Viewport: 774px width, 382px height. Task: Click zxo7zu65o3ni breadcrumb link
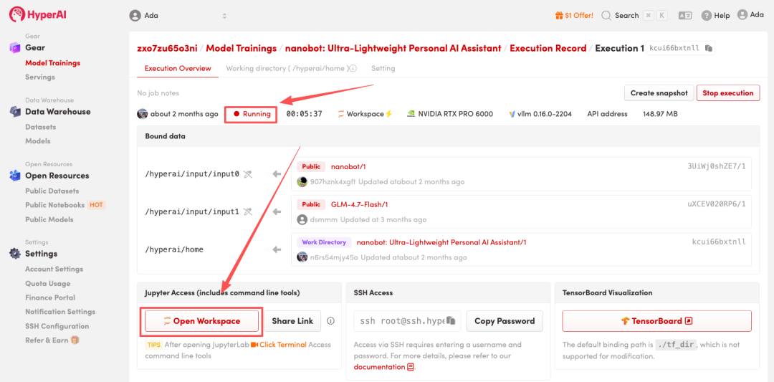tap(167, 48)
